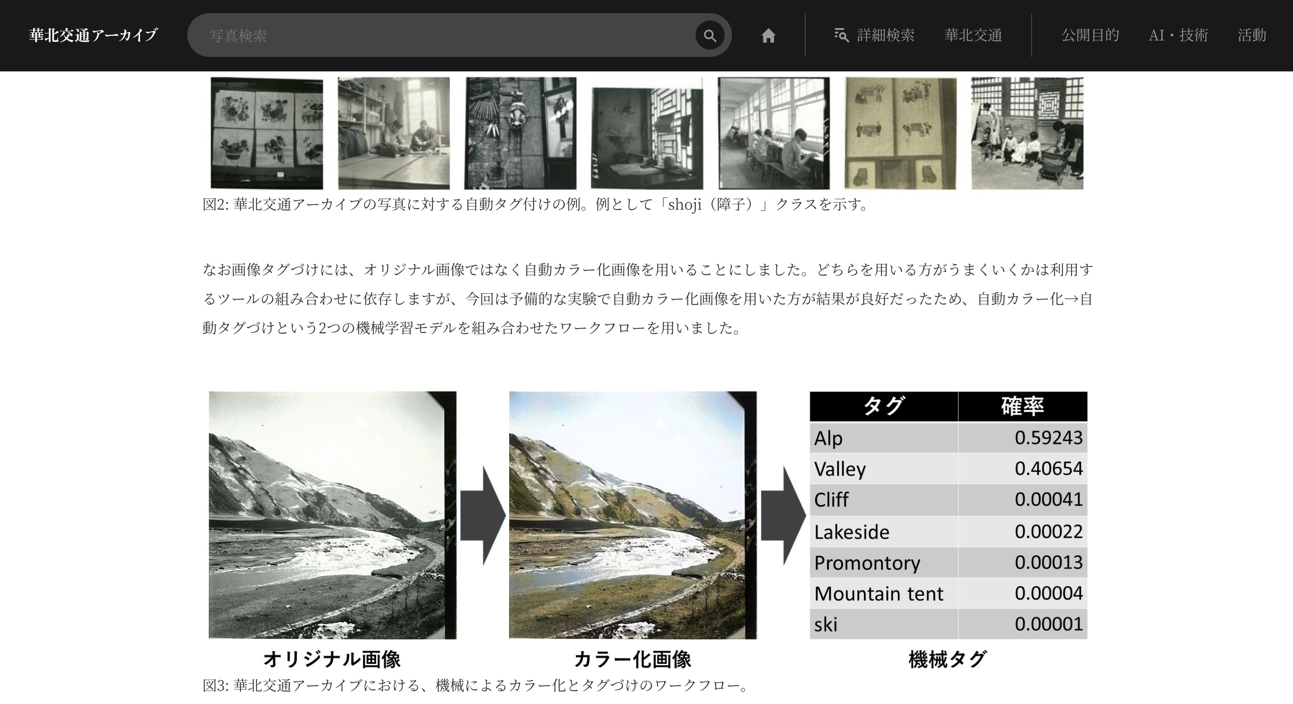Go to home via house icon
The image size is (1293, 704).
768,35
